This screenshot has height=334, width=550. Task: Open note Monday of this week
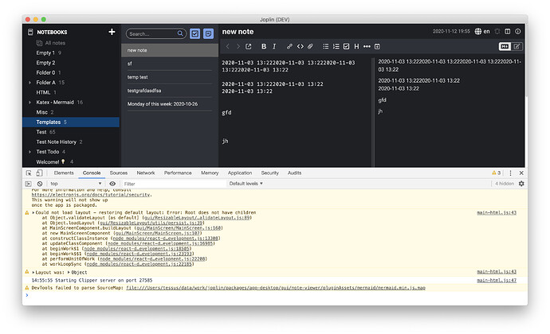pyautogui.click(x=170, y=104)
